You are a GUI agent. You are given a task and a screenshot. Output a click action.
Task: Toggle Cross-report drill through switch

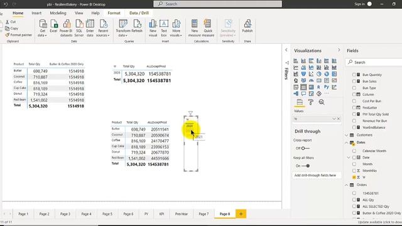305,148
